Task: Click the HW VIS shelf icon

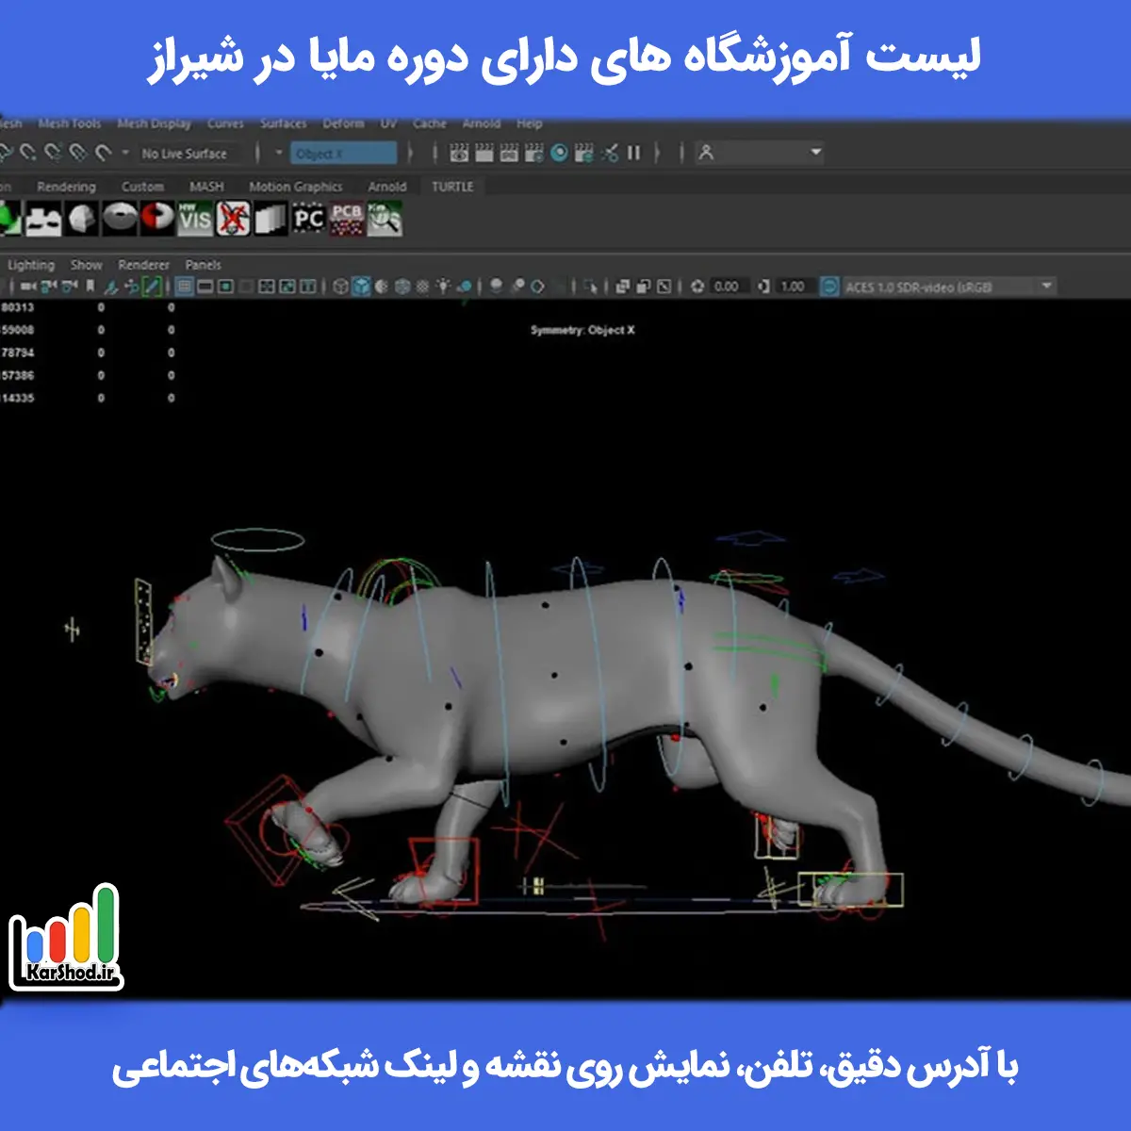Action: coord(195,220)
